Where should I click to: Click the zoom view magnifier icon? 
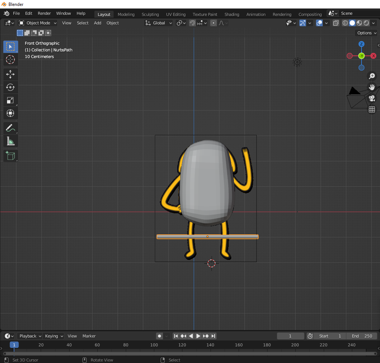372,76
